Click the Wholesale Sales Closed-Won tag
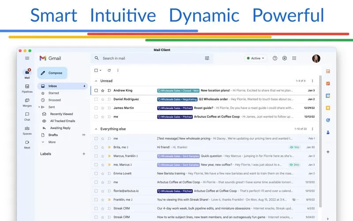This screenshot has height=221, width=353. (x=178, y=91)
